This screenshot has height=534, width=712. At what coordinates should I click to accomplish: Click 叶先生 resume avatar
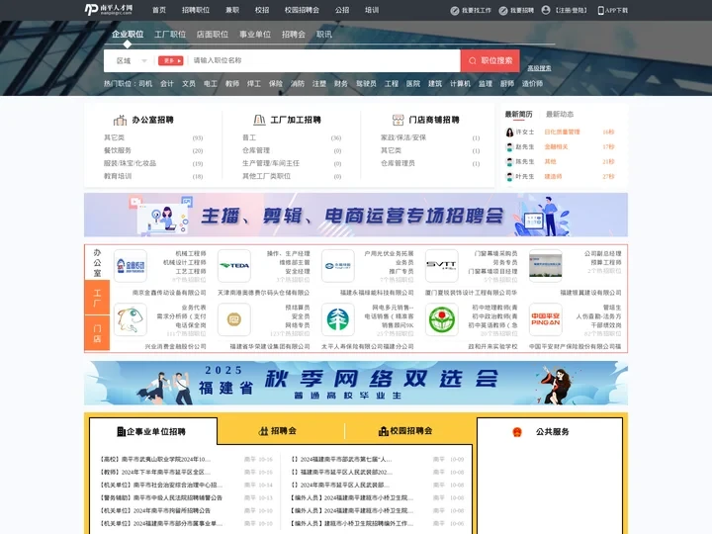(509, 177)
